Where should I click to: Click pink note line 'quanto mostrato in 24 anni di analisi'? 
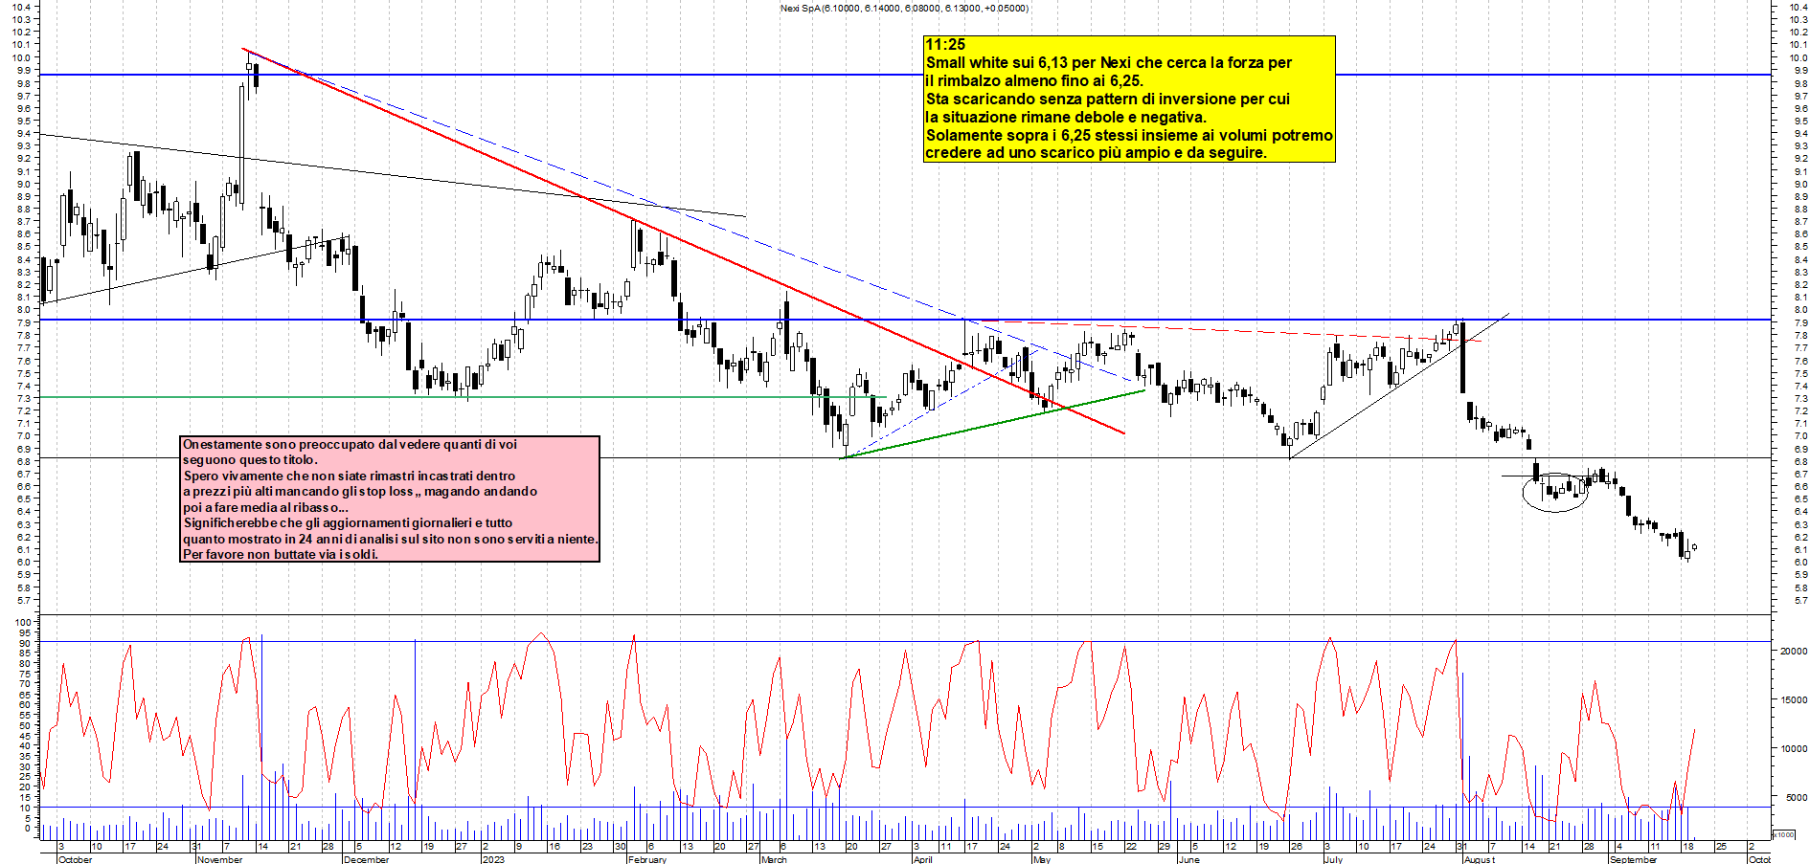point(390,540)
